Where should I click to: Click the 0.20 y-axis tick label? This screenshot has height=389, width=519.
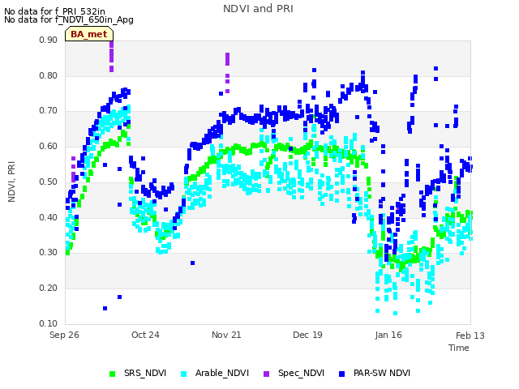49,289
